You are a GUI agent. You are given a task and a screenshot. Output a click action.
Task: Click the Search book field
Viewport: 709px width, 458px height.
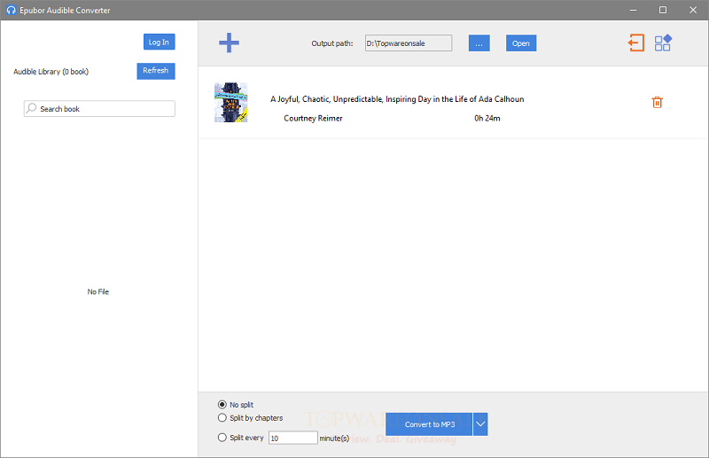(x=99, y=108)
